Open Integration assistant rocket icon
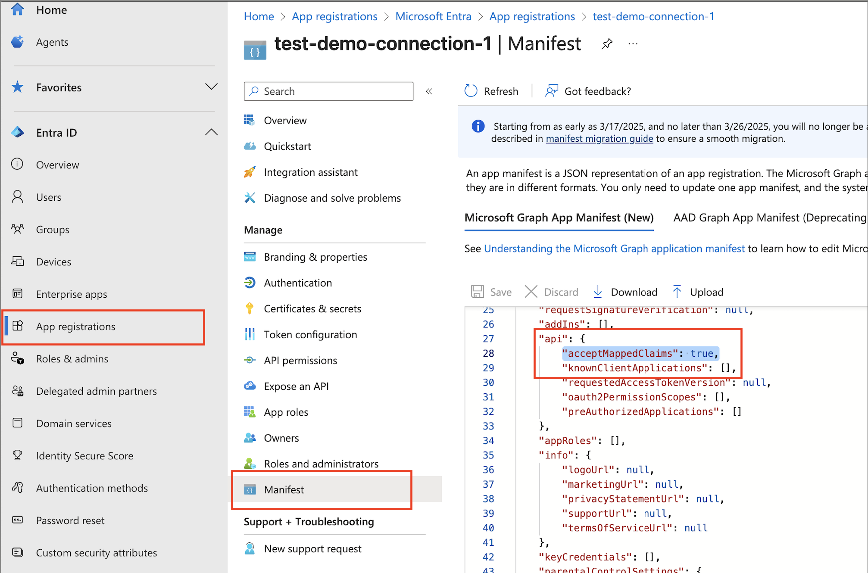This screenshot has height=573, width=868. (250, 172)
